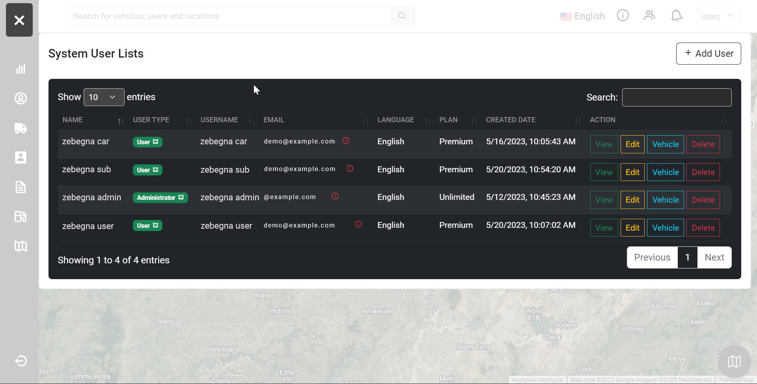Image resolution: width=757 pixels, height=384 pixels.
Task: Toggle sorting on the NAME column
Action: 121,121
